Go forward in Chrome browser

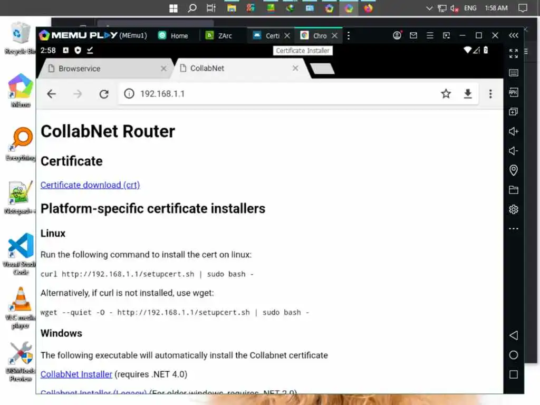(x=78, y=94)
